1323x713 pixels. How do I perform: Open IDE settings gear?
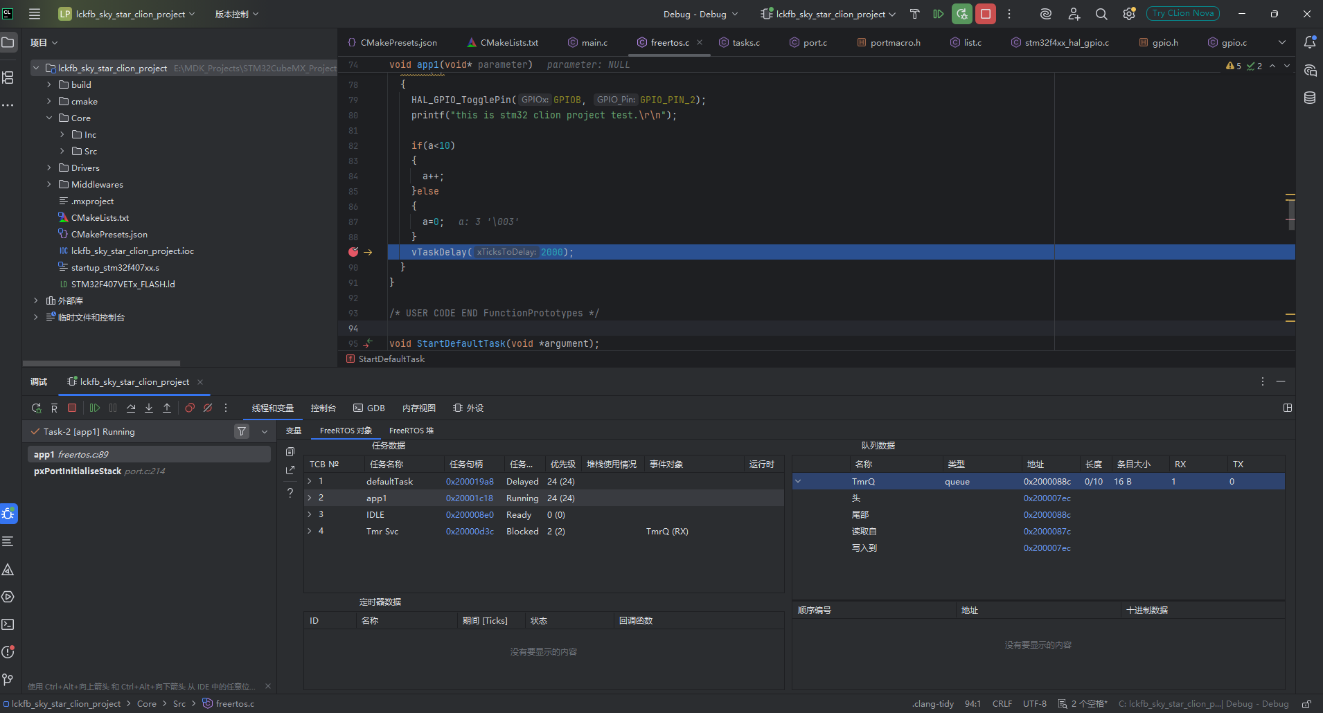click(1129, 14)
